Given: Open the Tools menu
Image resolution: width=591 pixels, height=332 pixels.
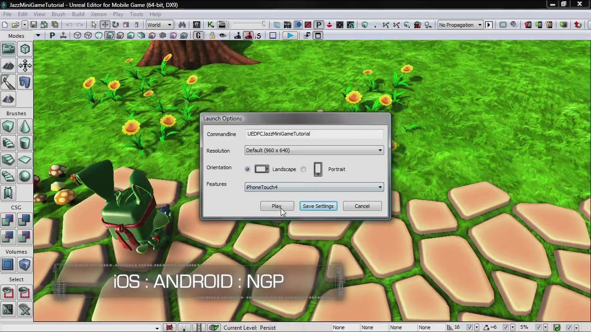Looking at the screenshot, I should pyautogui.click(x=136, y=14).
